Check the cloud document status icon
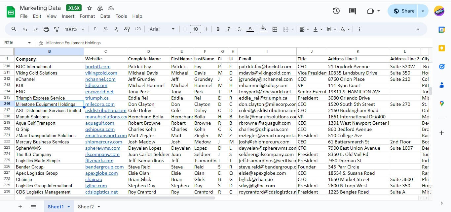This screenshot has height=212, width=451. (111, 8)
